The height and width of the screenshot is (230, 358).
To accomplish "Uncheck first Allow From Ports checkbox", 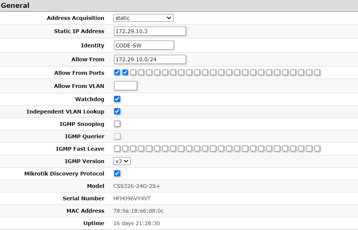I will tap(117, 73).
